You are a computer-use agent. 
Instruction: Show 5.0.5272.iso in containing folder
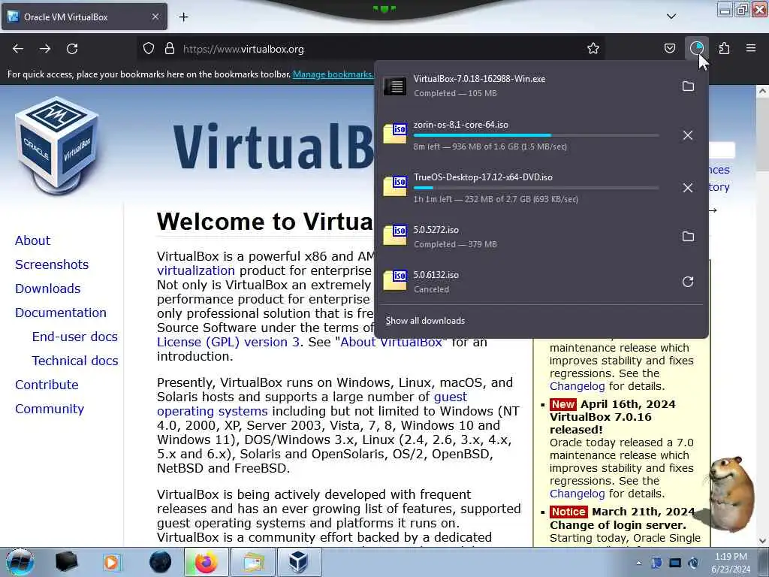pos(688,237)
